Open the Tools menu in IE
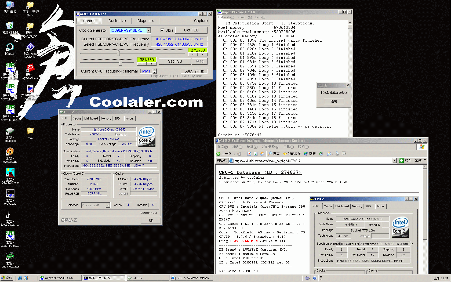The image size is (451, 282). point(288,147)
